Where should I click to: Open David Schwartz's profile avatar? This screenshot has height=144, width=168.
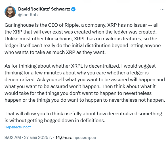point(10,12)
